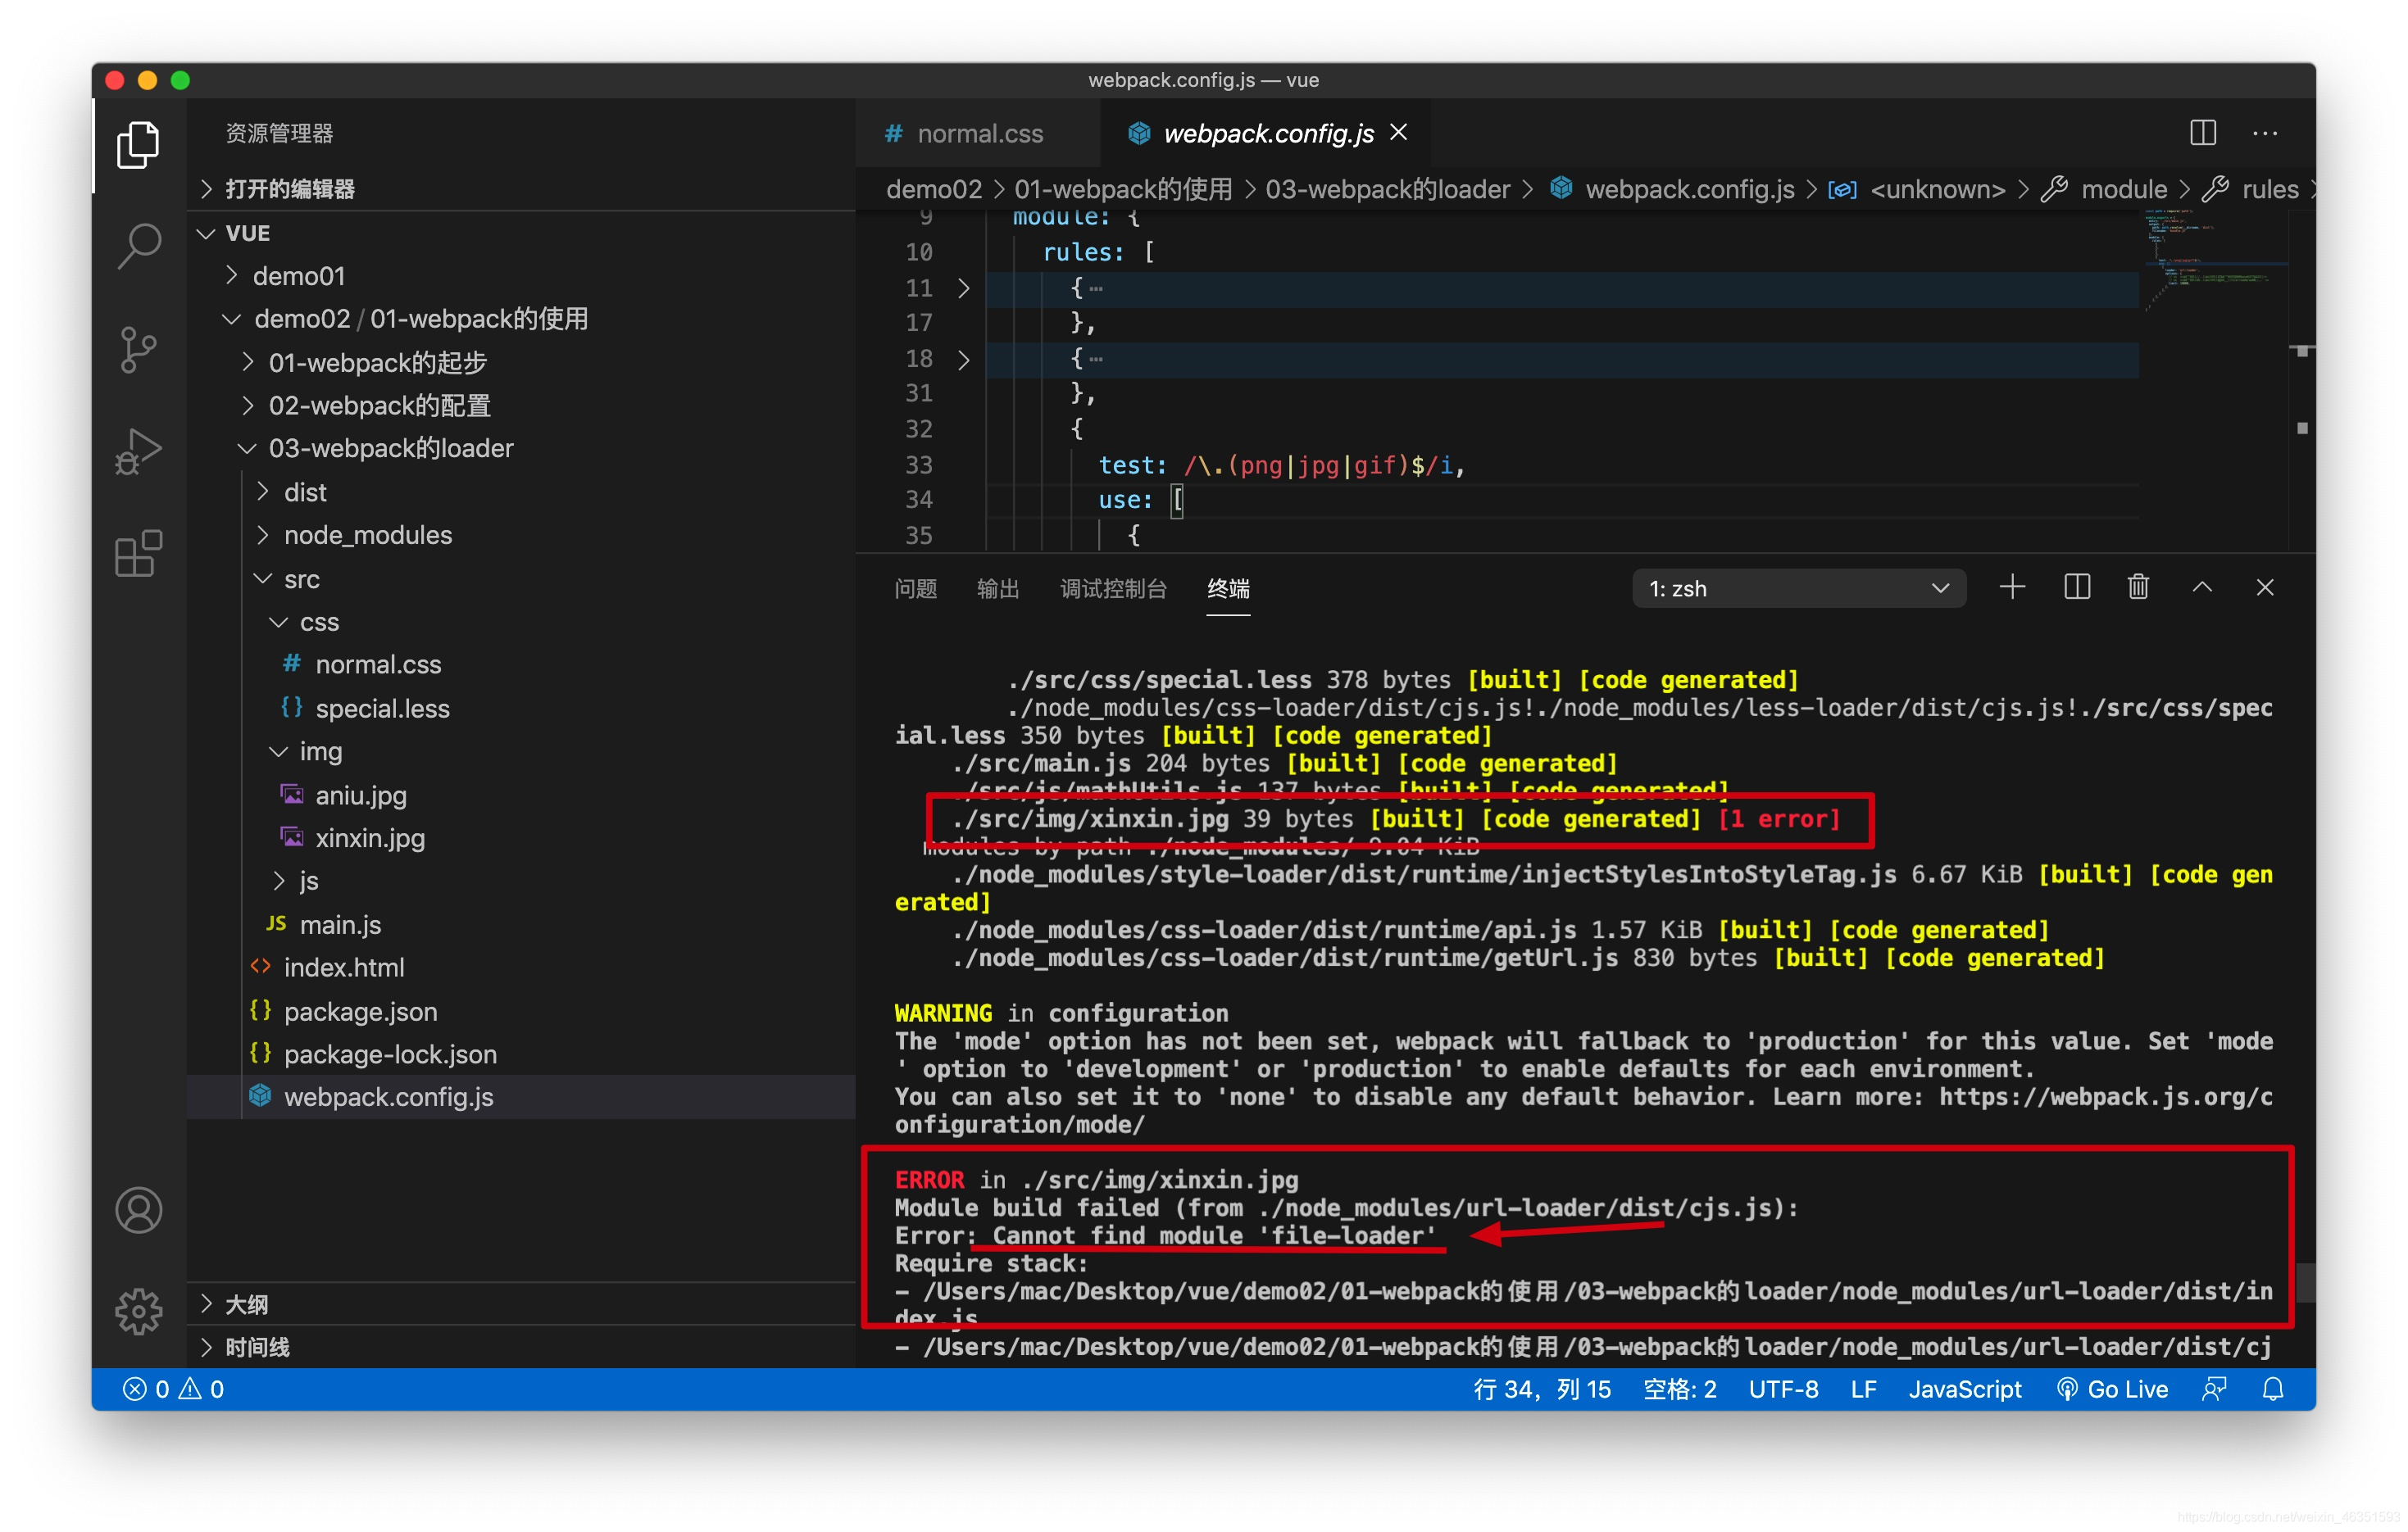Viewport: 2408px width, 1532px height.
Task: Show errors and warnings count
Action: tap(173, 1389)
